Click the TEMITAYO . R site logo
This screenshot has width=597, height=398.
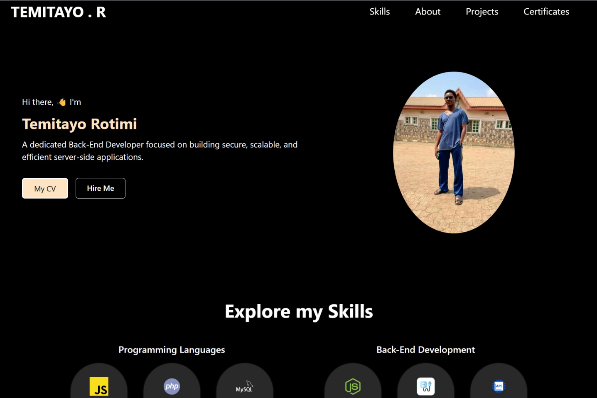pyautogui.click(x=58, y=12)
